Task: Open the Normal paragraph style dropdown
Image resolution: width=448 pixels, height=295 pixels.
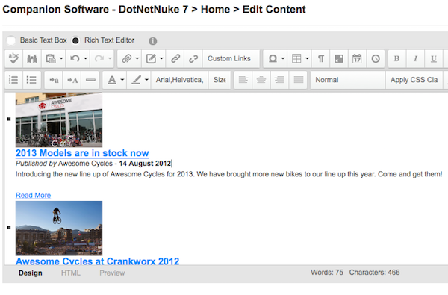Action: (348, 80)
